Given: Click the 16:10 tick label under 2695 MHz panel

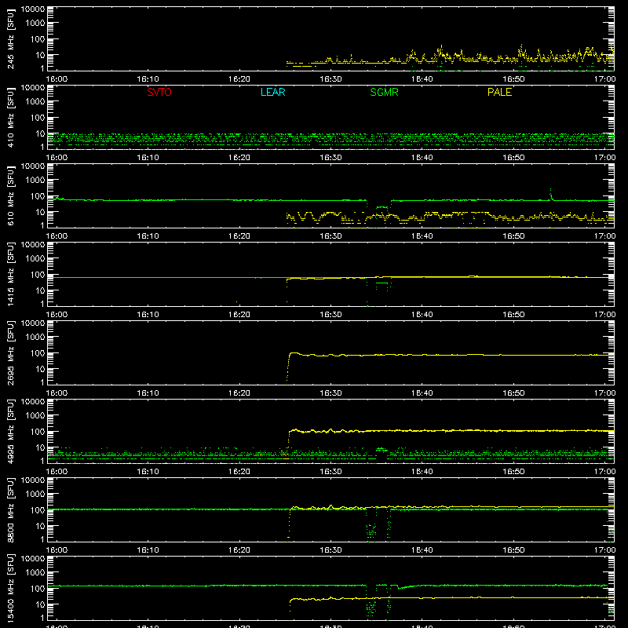Looking at the screenshot, I should [x=148, y=393].
